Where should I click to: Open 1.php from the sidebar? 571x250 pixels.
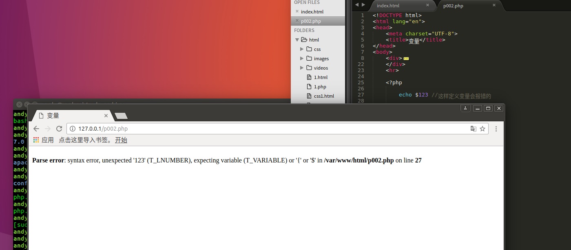320,87
